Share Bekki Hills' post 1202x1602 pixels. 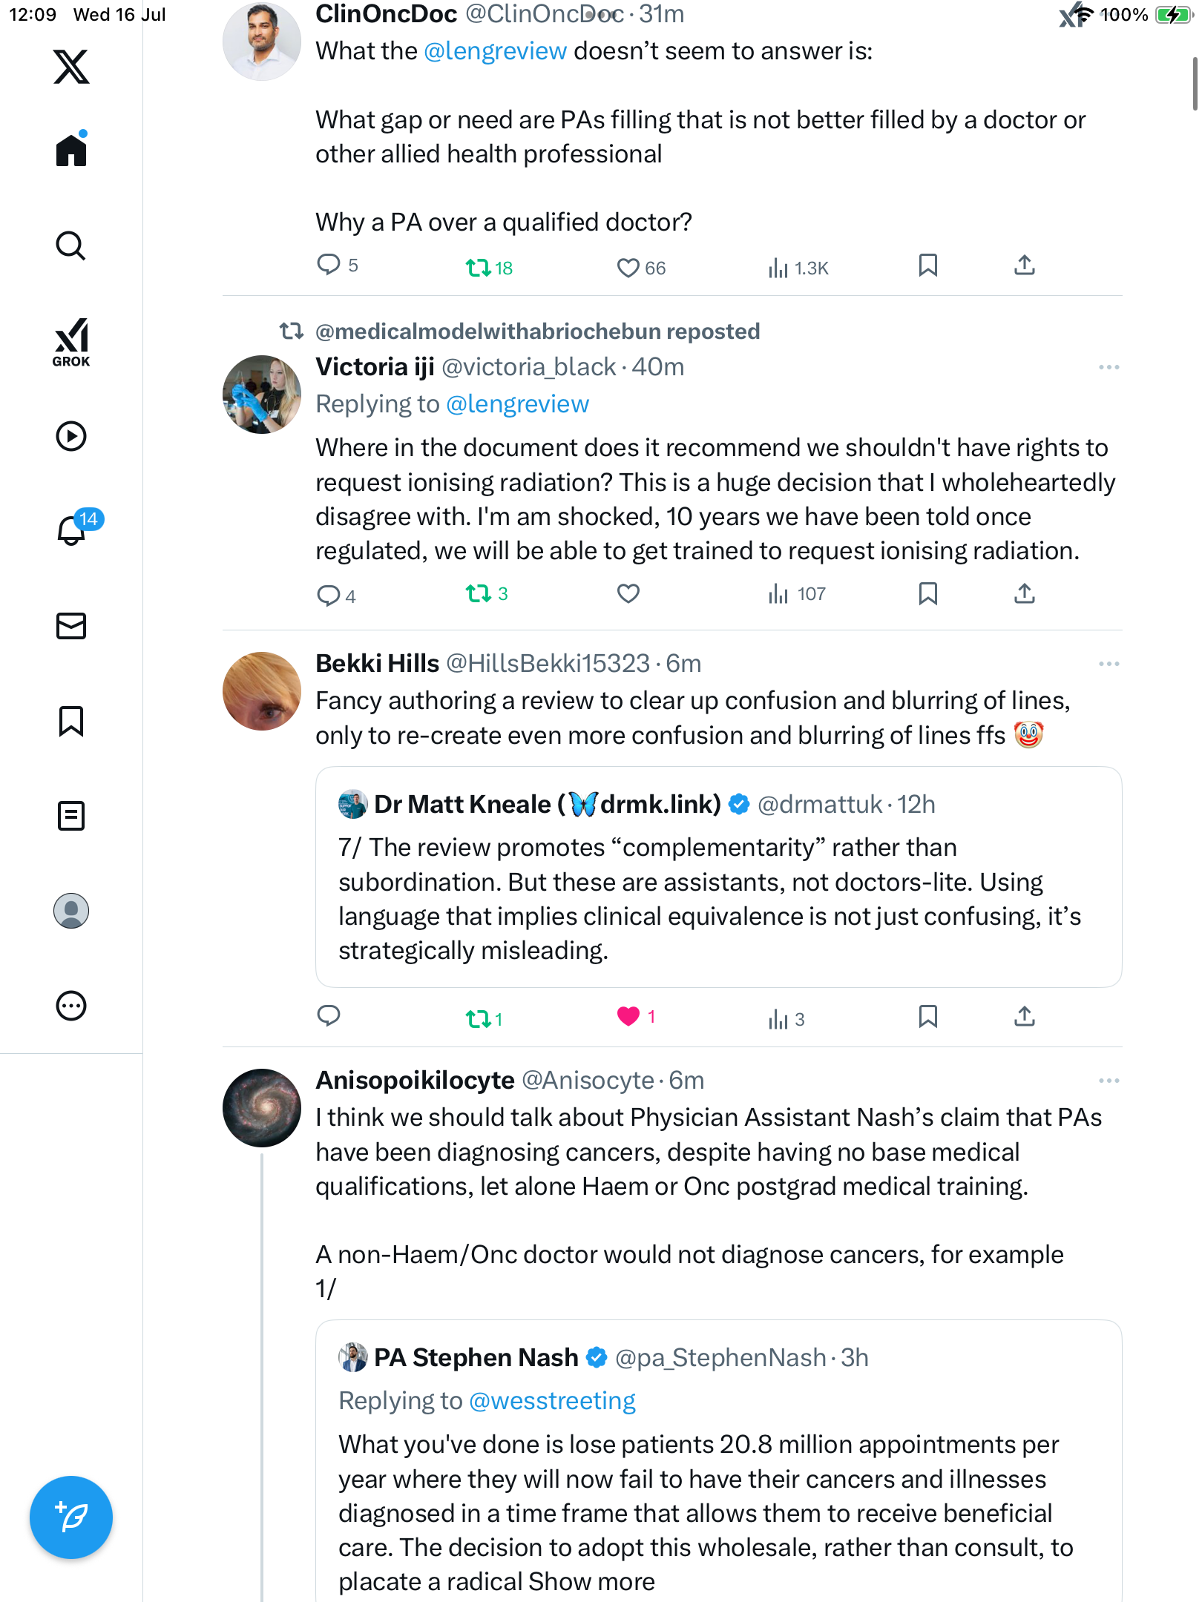pos(1025,1016)
